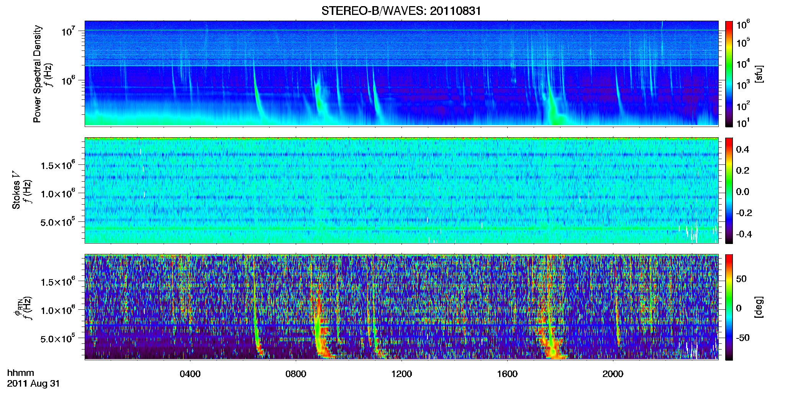Click the 10¹ value on the sfu colorbar
Viewport: 803px width, 413px height.
tap(743, 123)
